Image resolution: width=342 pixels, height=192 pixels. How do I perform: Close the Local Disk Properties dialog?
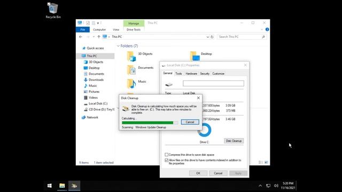245,65
